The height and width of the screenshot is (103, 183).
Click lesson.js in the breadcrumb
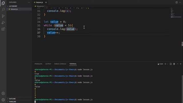(x=40, y=6)
